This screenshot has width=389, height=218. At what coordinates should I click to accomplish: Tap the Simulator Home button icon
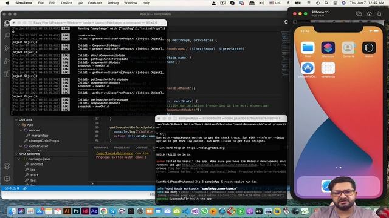pos(370,13)
